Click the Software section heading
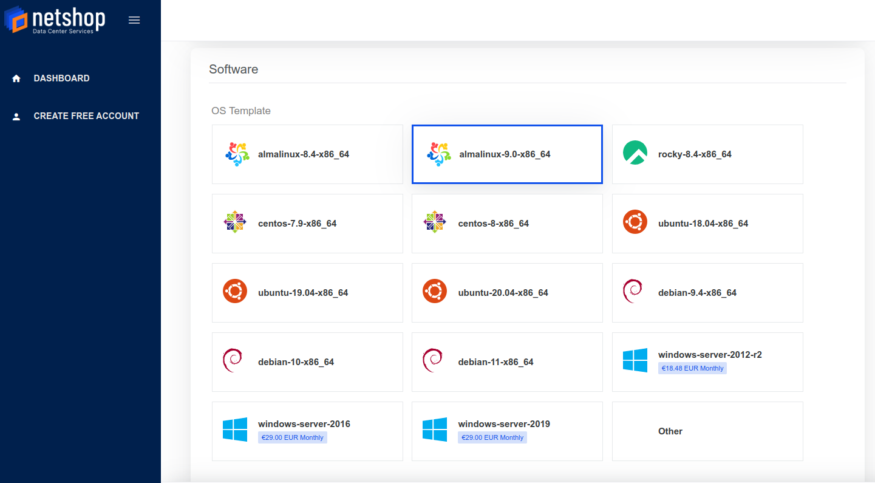Screen dimensions: 875x483 point(234,69)
